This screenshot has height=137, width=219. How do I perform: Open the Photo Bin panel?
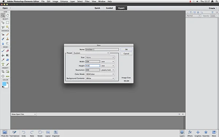5,133
